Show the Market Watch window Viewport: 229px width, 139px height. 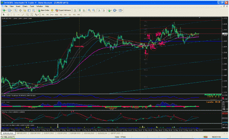16,10
